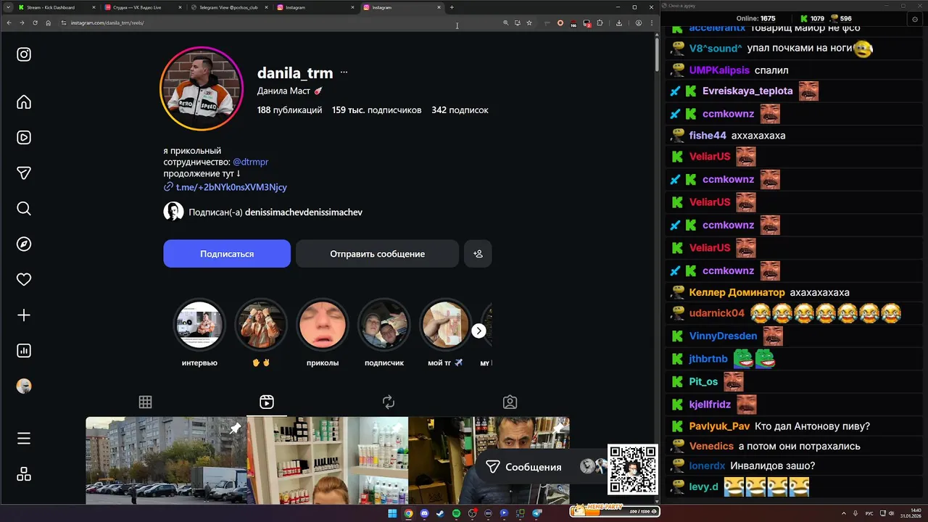Image resolution: width=928 pixels, height=522 pixels.
Task: Open own profile avatar in sidebar
Action: pyautogui.click(x=24, y=386)
